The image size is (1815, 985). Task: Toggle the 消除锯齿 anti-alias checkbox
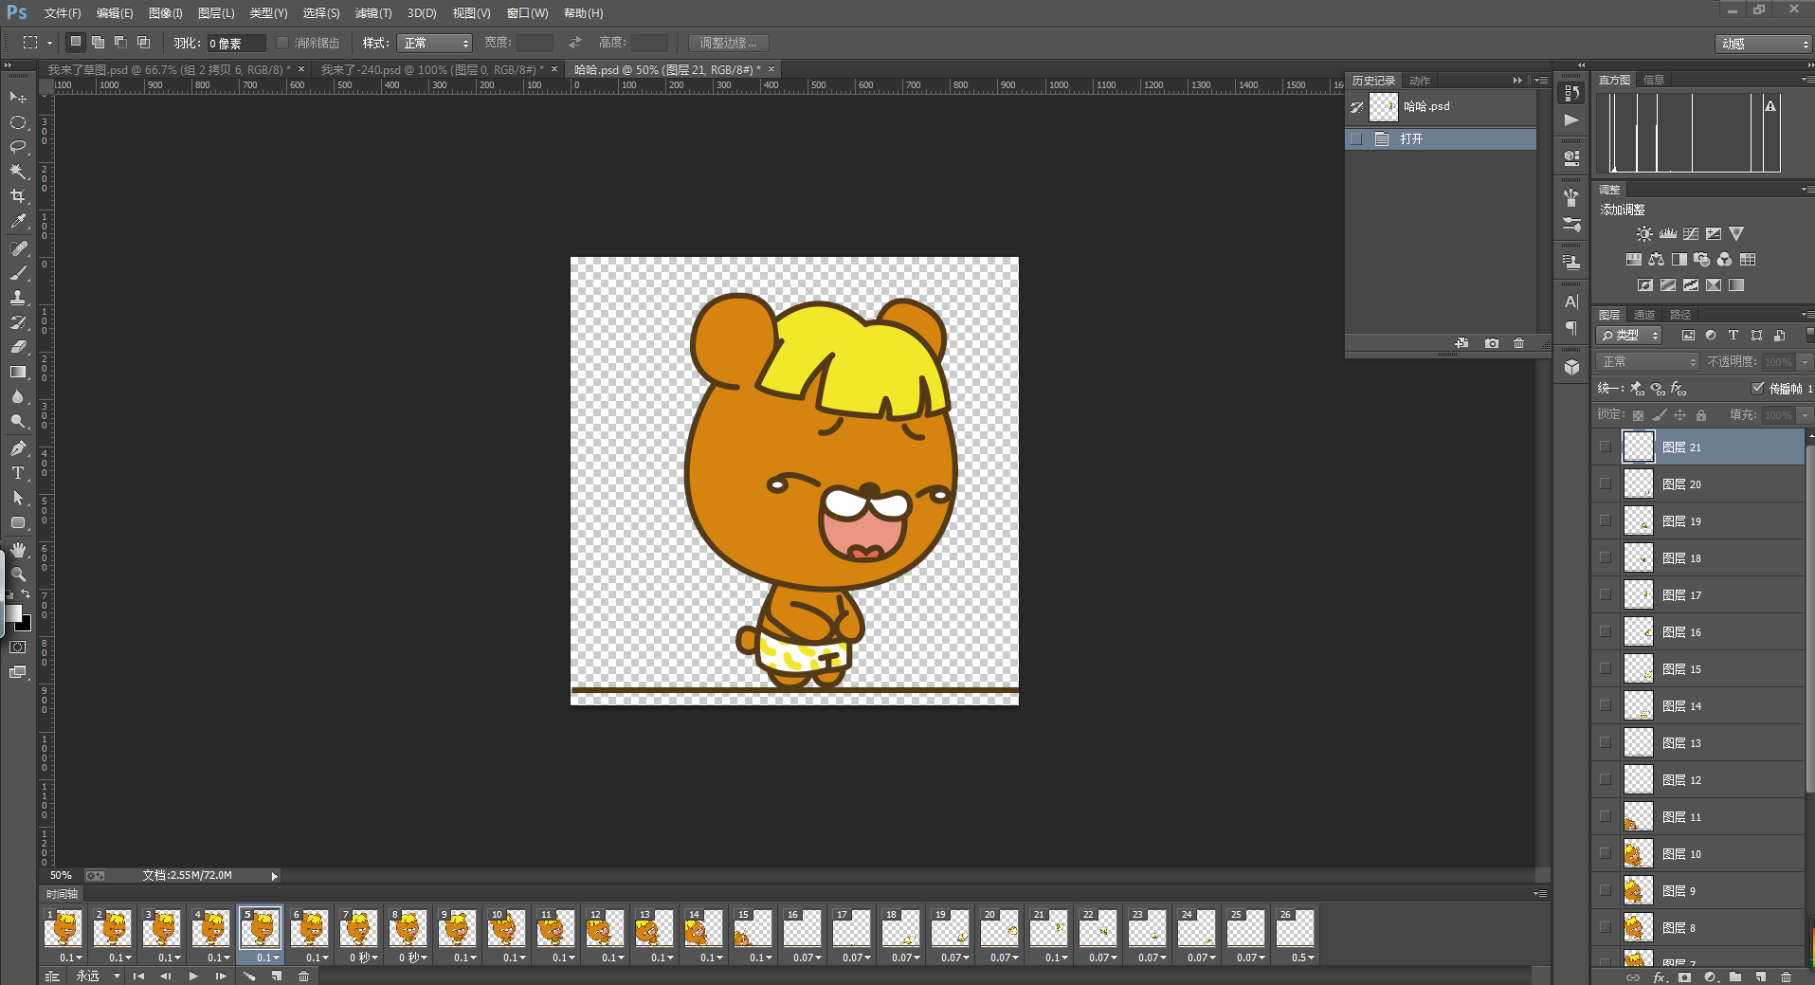click(x=282, y=43)
